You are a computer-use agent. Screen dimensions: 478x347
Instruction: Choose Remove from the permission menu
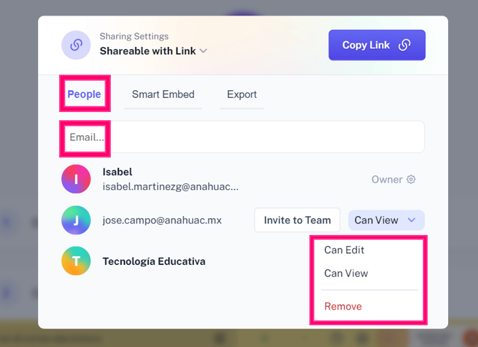(343, 306)
